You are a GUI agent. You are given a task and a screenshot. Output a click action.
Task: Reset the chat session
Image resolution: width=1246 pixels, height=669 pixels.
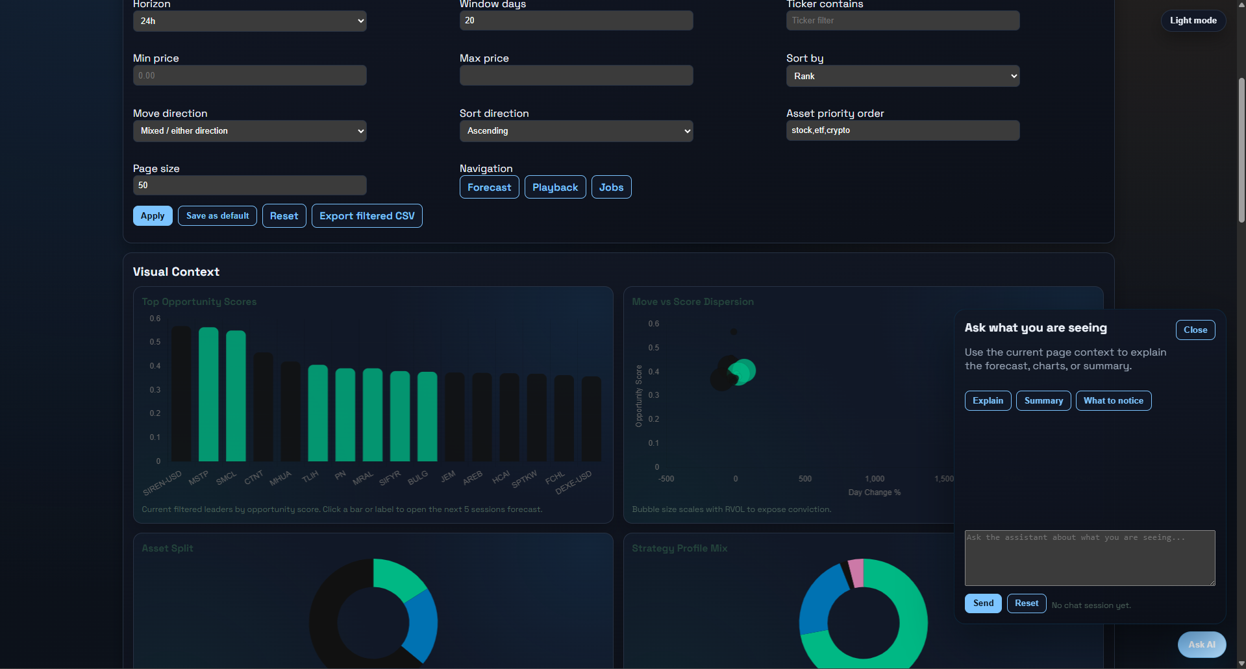(x=1027, y=603)
